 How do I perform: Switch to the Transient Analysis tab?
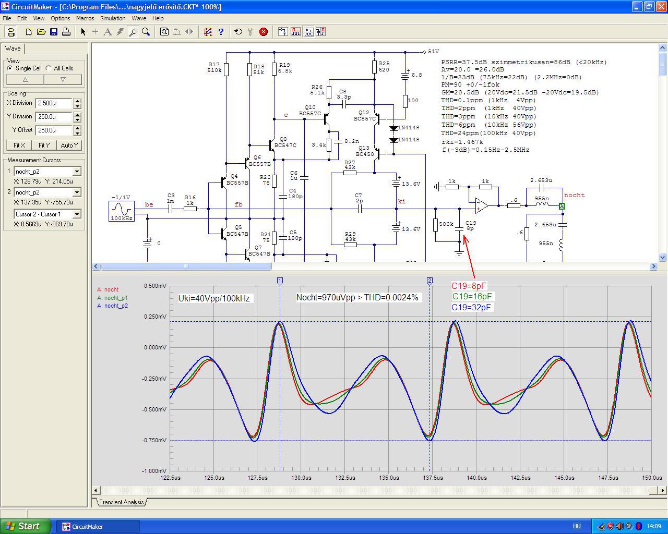point(121,502)
